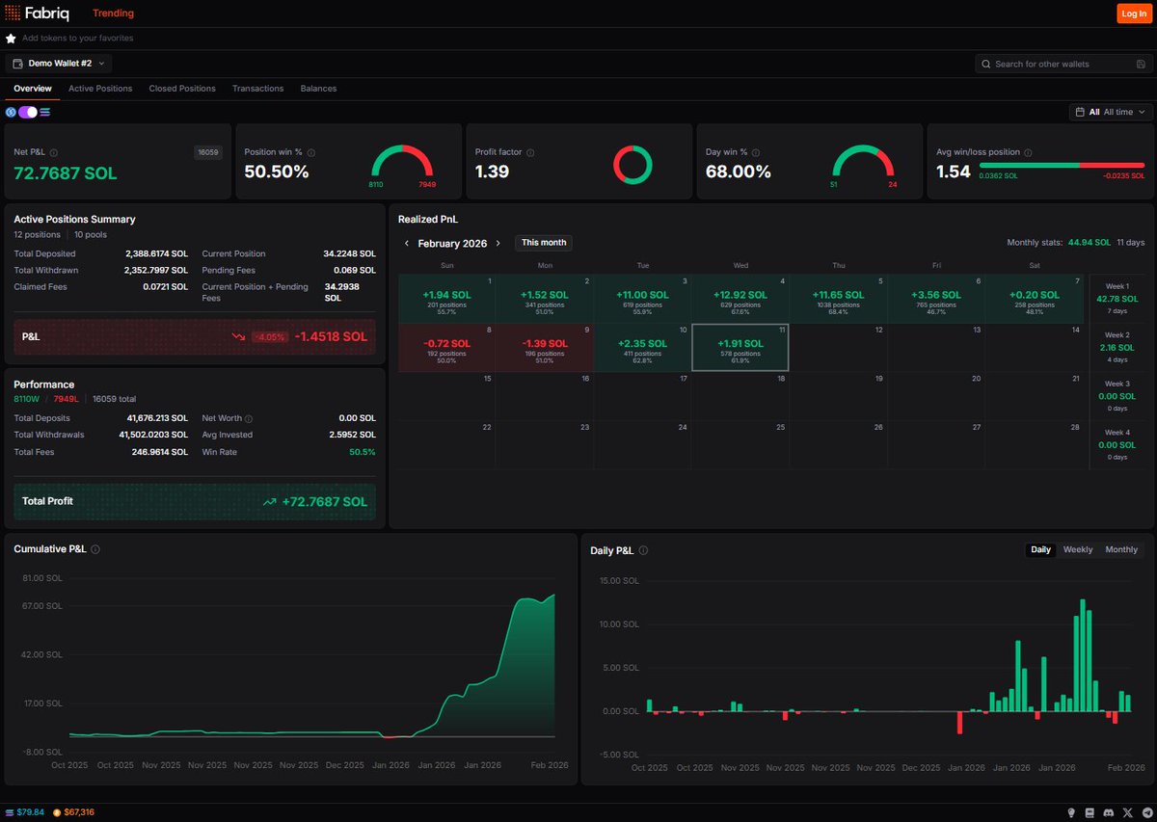Click the 16059 positions count badge
The height and width of the screenshot is (822, 1157).
pyautogui.click(x=207, y=152)
